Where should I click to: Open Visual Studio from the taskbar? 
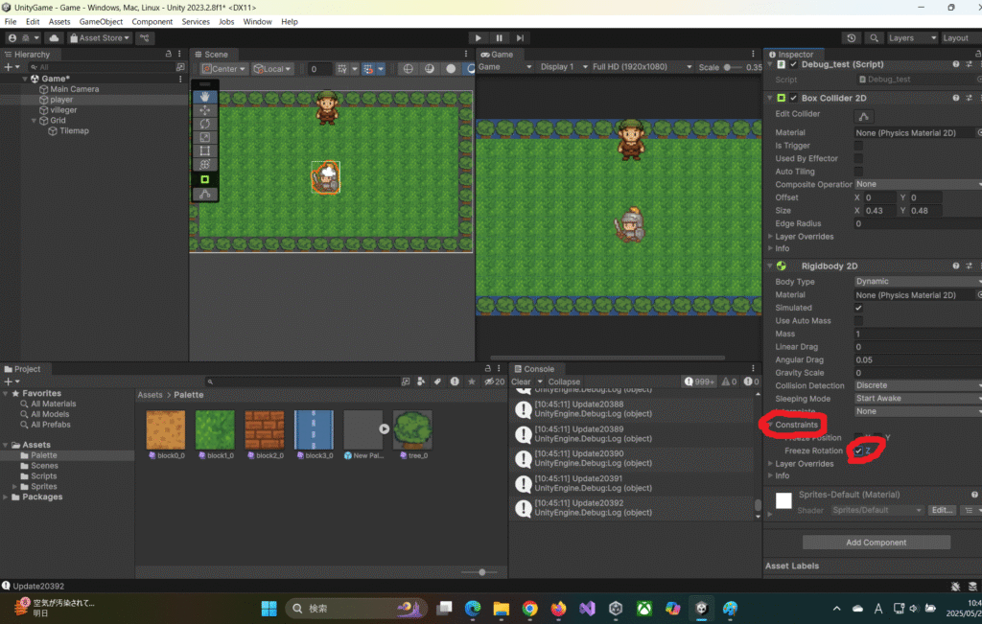(587, 608)
